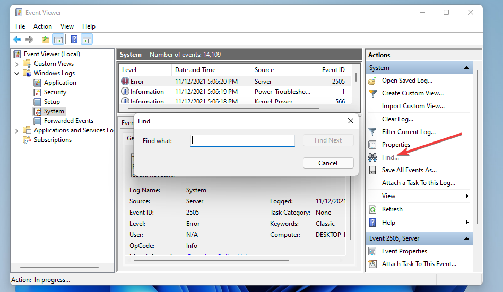Click the Back arrow toolbar icon
Screen dimensions: 503x292
pyautogui.click(x=17, y=39)
